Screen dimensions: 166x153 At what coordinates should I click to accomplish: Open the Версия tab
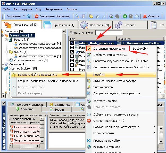tap(57, 109)
